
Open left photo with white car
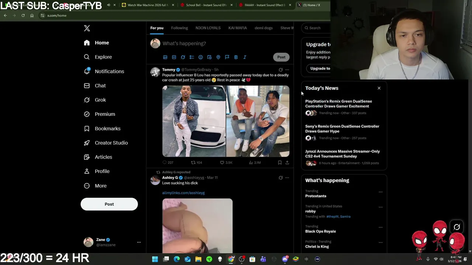click(x=194, y=121)
